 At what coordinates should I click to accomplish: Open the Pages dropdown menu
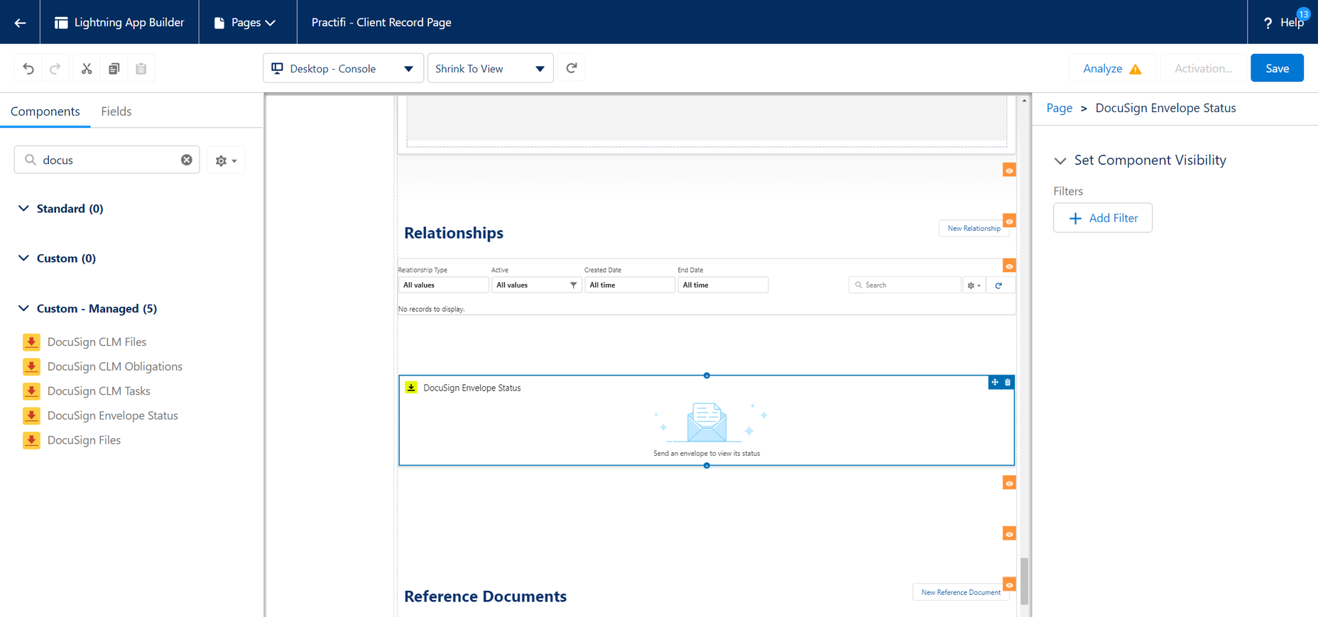(245, 23)
